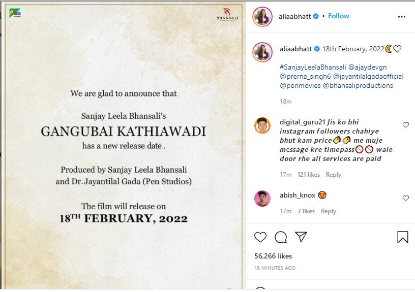
Task: Open abish_knox's profile avatar
Action: 262,198
